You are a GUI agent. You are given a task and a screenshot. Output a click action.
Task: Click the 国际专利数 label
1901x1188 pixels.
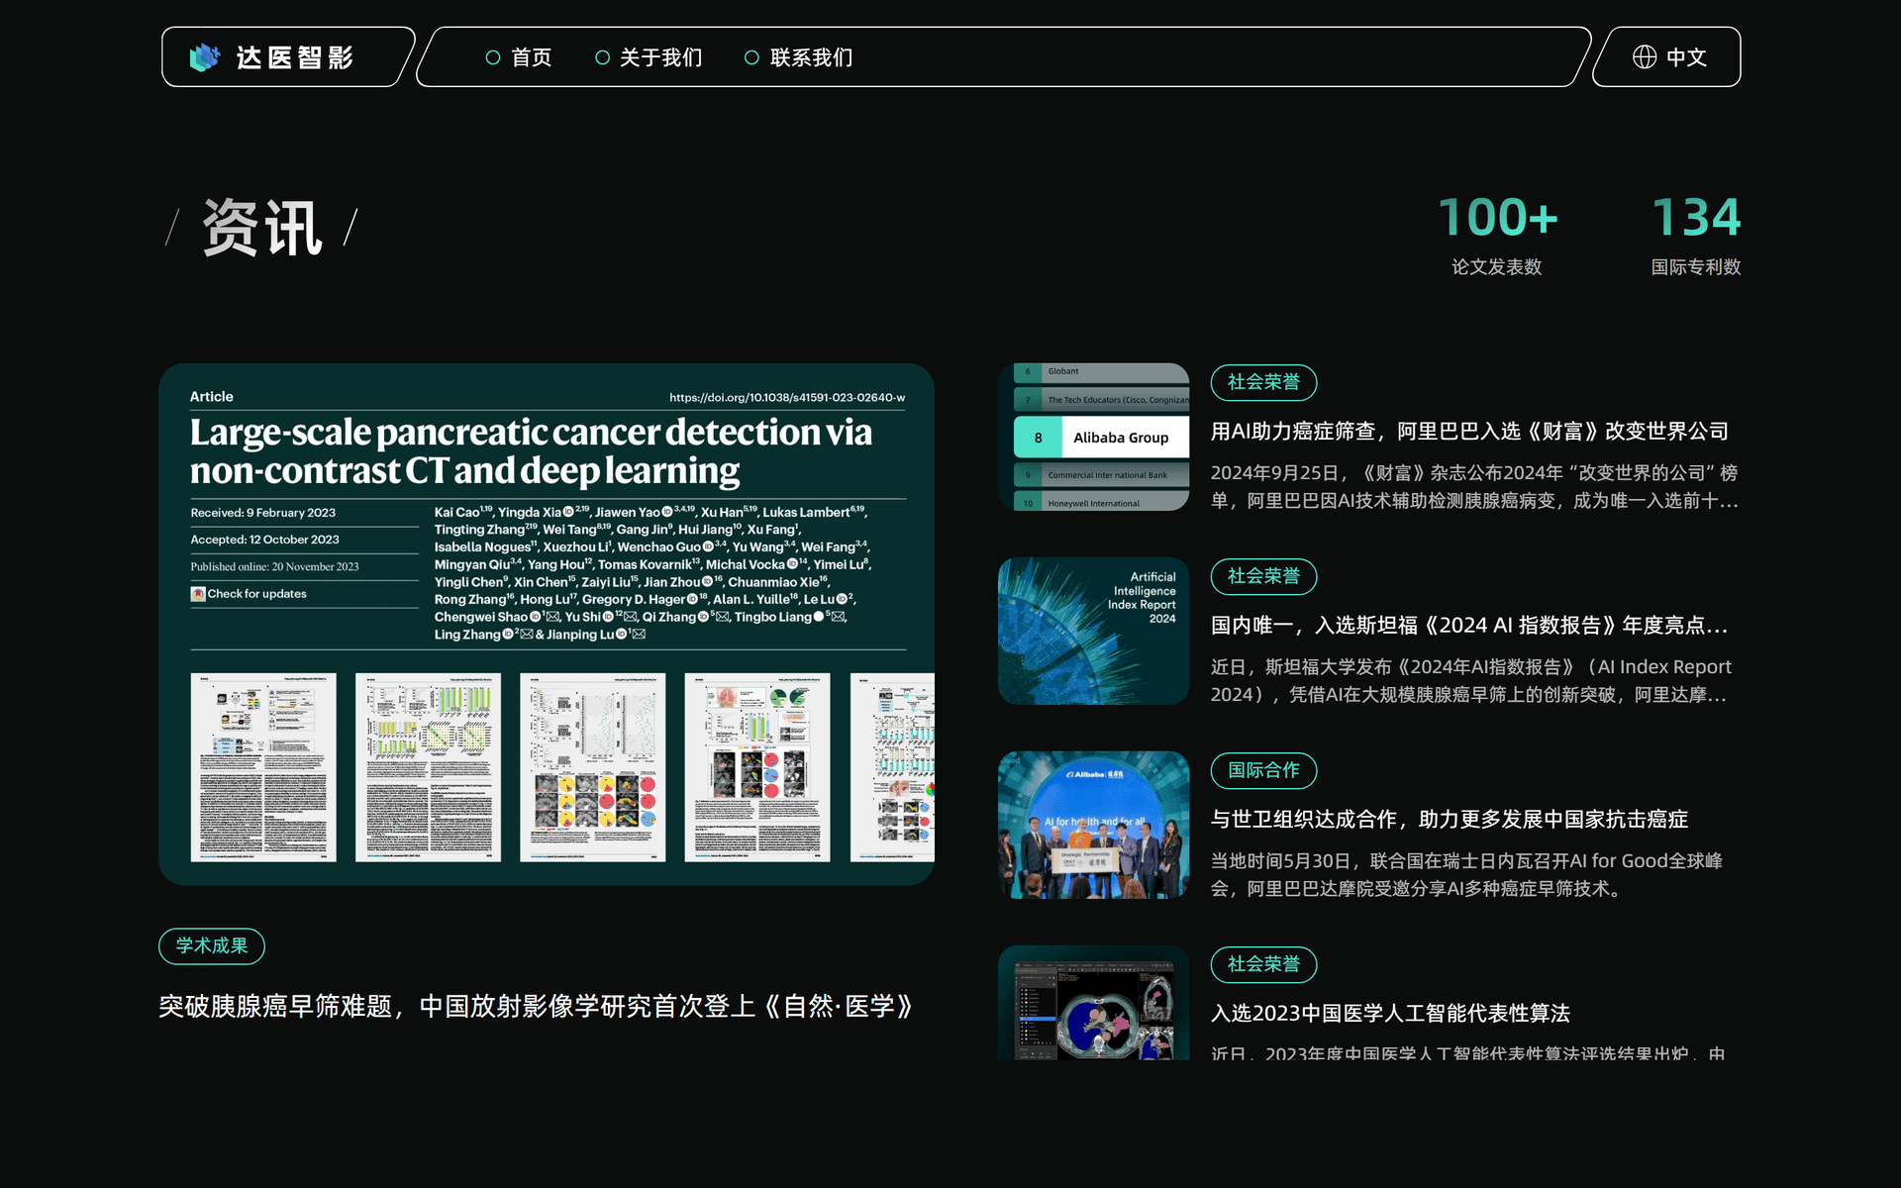click(1696, 266)
